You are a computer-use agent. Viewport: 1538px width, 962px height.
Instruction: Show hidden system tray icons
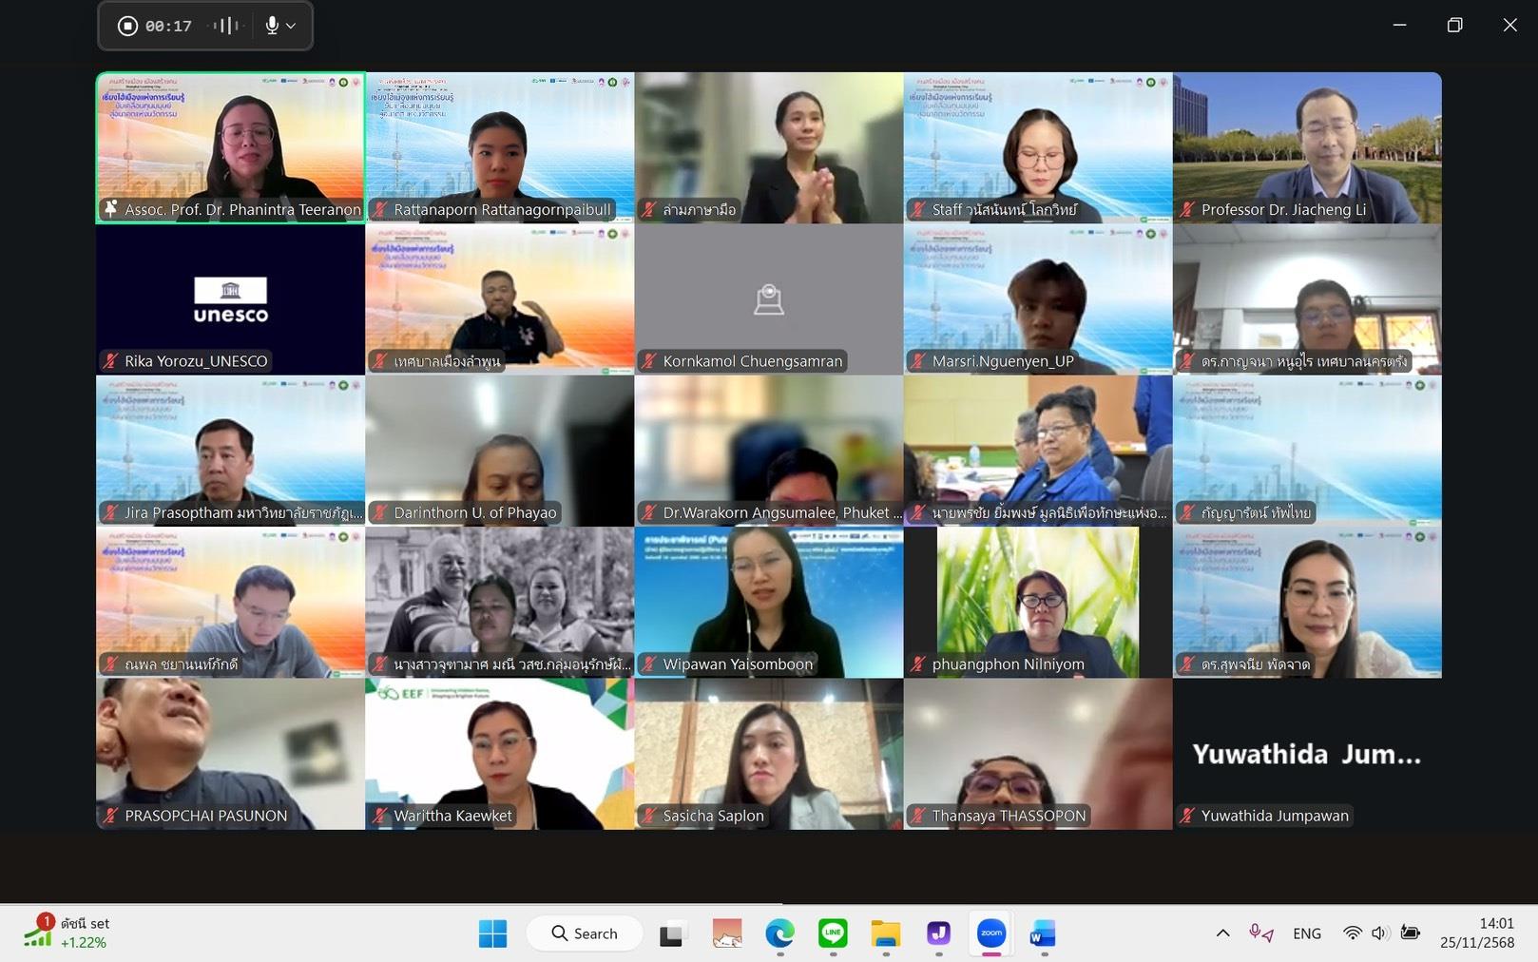[1222, 933]
